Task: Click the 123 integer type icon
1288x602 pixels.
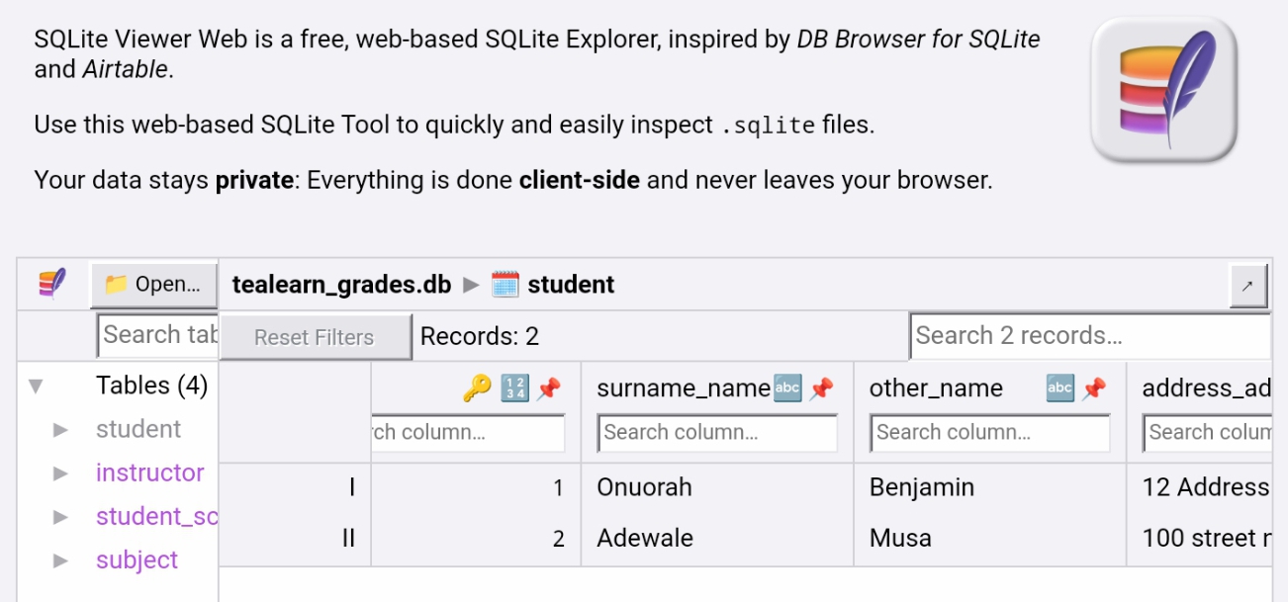Action: tap(514, 388)
